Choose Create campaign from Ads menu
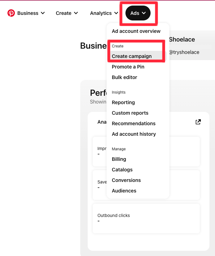Image resolution: width=215 pixels, height=256 pixels. point(132,56)
